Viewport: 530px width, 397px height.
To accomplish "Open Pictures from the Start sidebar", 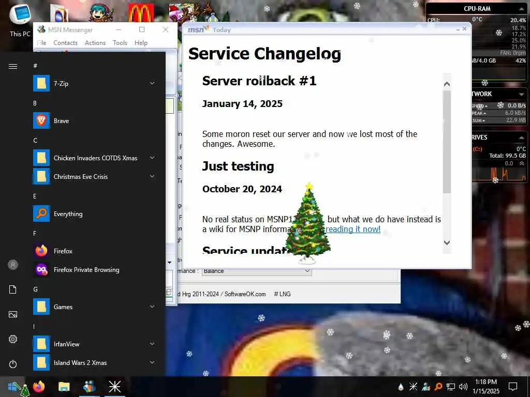I will (x=13, y=314).
